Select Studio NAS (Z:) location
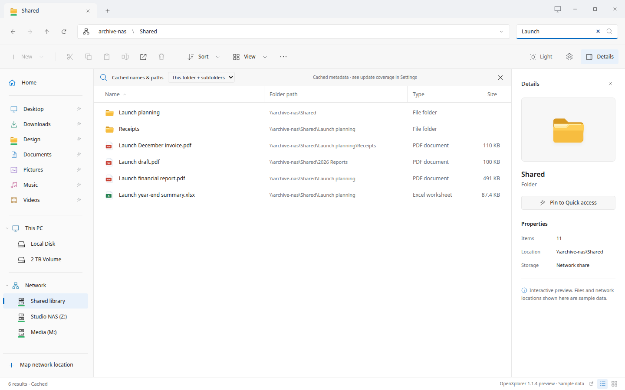The width and height of the screenshot is (625, 390). [x=46, y=317]
